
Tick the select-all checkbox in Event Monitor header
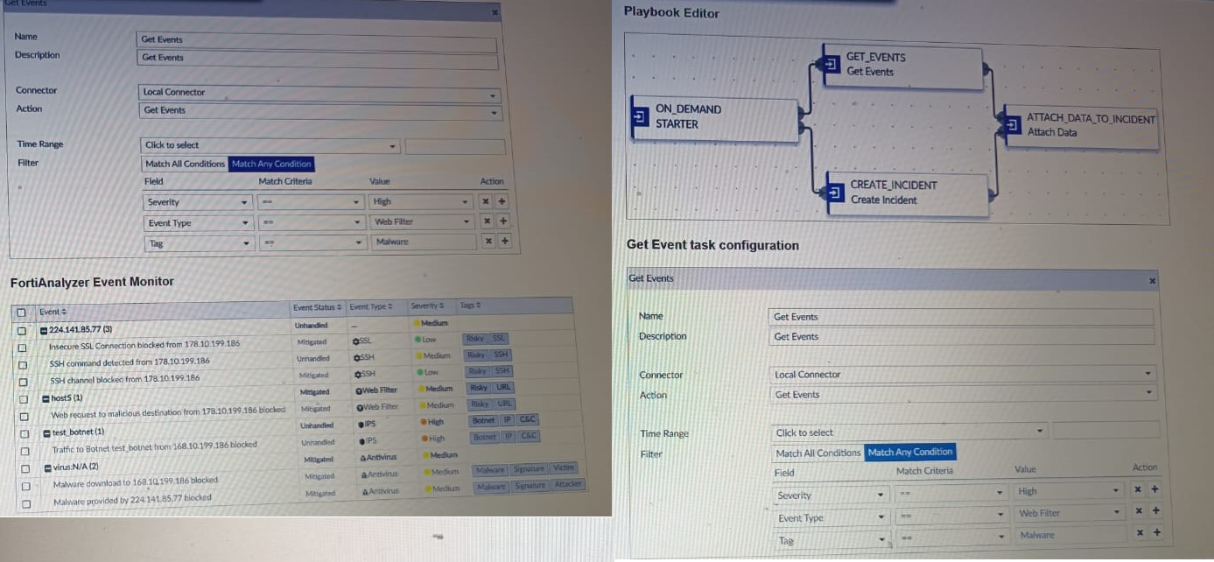point(20,313)
